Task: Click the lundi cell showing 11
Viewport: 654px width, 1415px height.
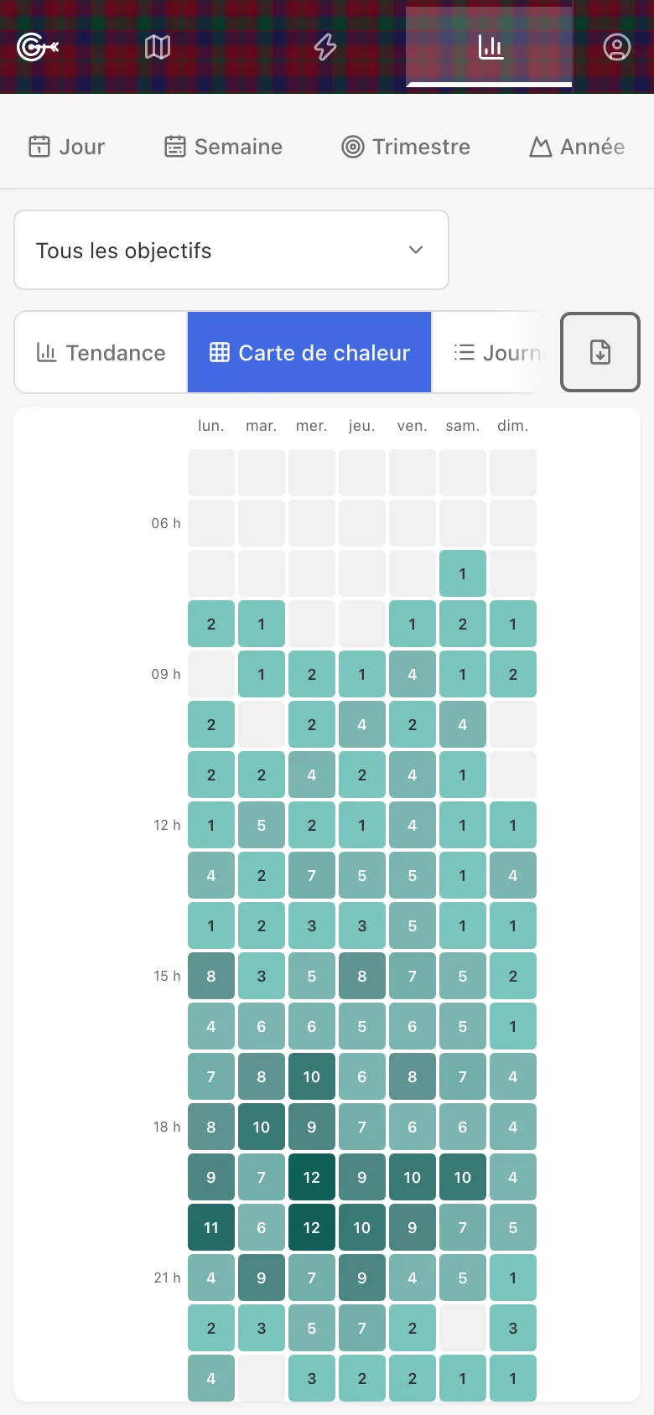Action: point(211,1227)
